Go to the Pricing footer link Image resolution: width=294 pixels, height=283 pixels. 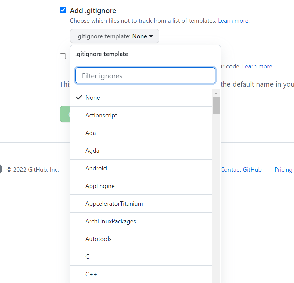[283, 170]
